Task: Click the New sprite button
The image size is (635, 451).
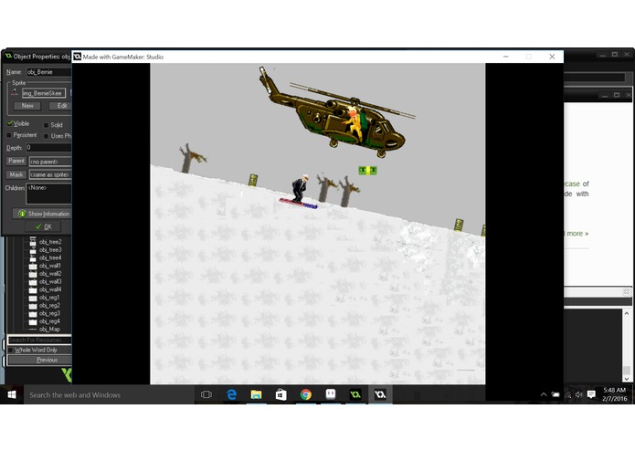Action: 27,106
